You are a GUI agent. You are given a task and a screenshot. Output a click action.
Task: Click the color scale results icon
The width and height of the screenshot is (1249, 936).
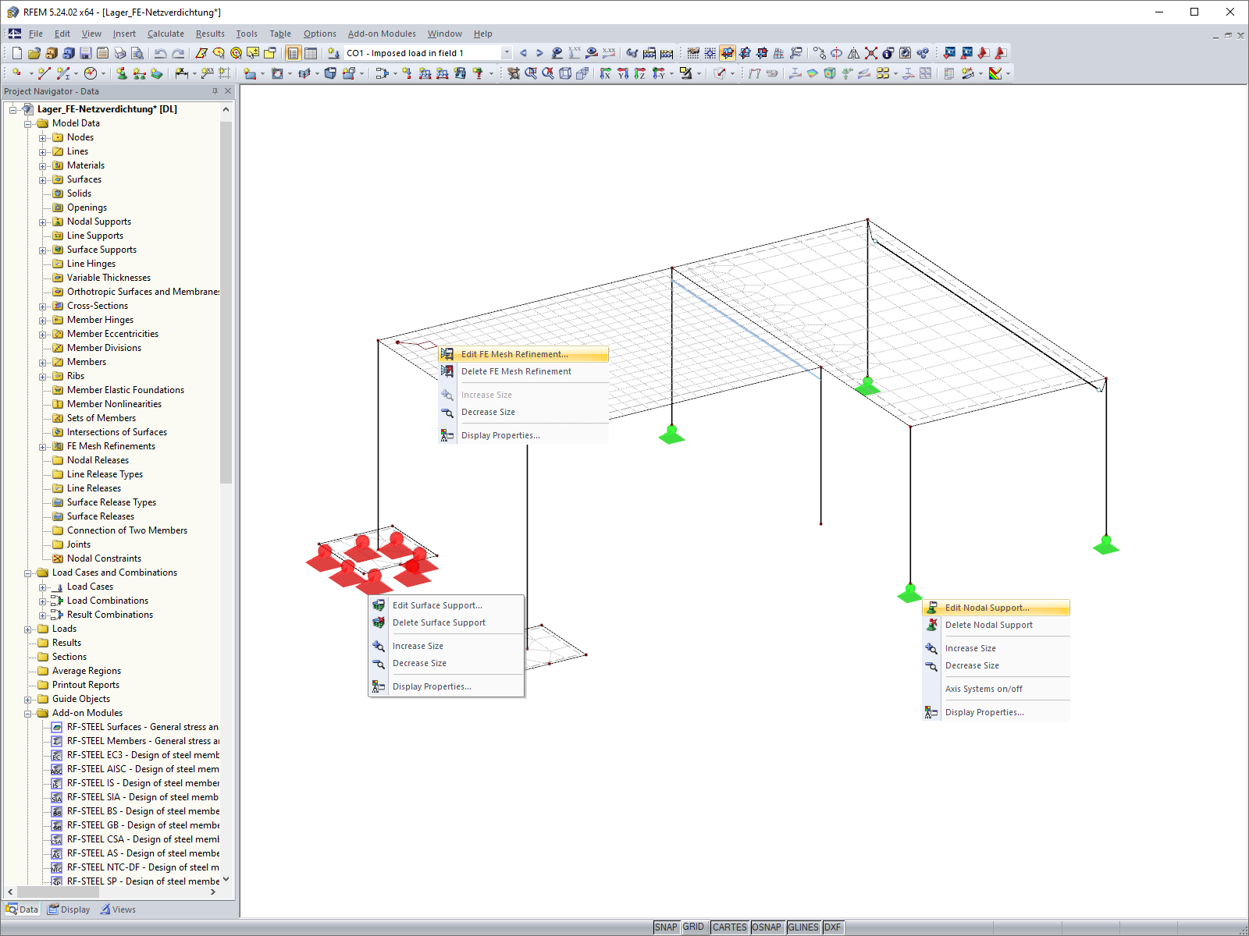coord(995,73)
